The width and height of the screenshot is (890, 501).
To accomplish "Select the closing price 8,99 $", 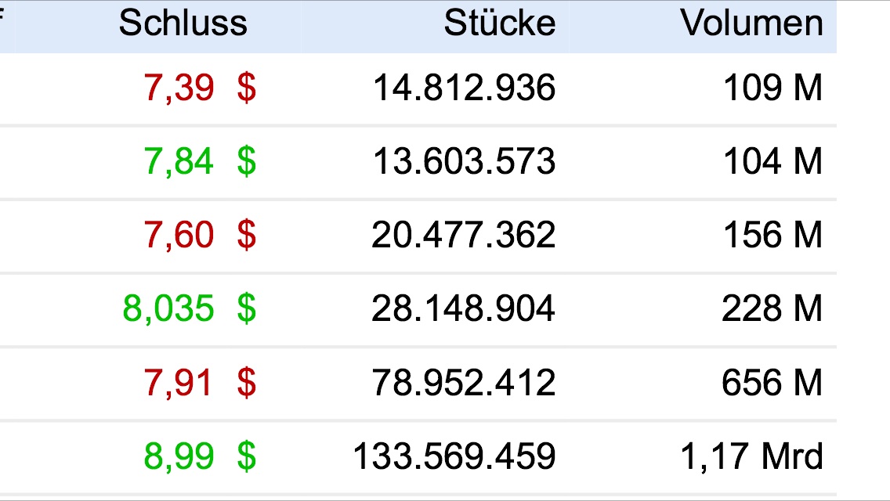I will click(x=201, y=456).
